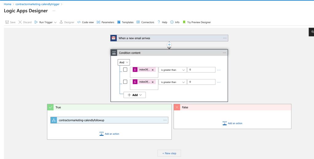Click the Parameters icon
Viewport: 314px width, 159px height.
98,22
